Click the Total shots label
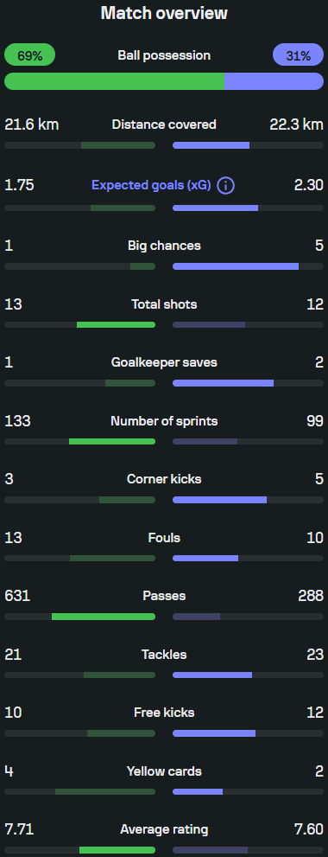The image size is (328, 857). [164, 304]
